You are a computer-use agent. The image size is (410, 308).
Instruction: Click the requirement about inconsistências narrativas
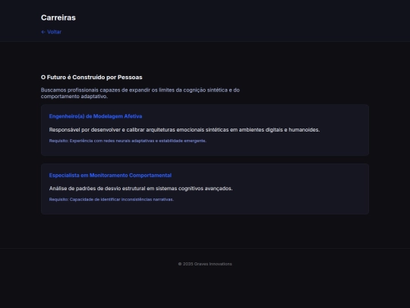112,199
